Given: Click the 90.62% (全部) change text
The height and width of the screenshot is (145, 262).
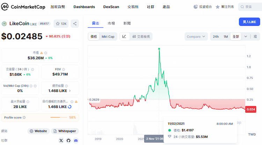Looking at the screenshot, I should click(58, 36).
